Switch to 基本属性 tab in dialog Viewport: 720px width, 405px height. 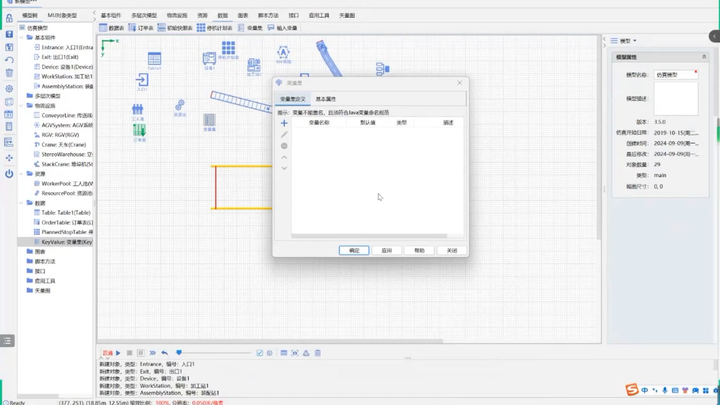pos(325,99)
